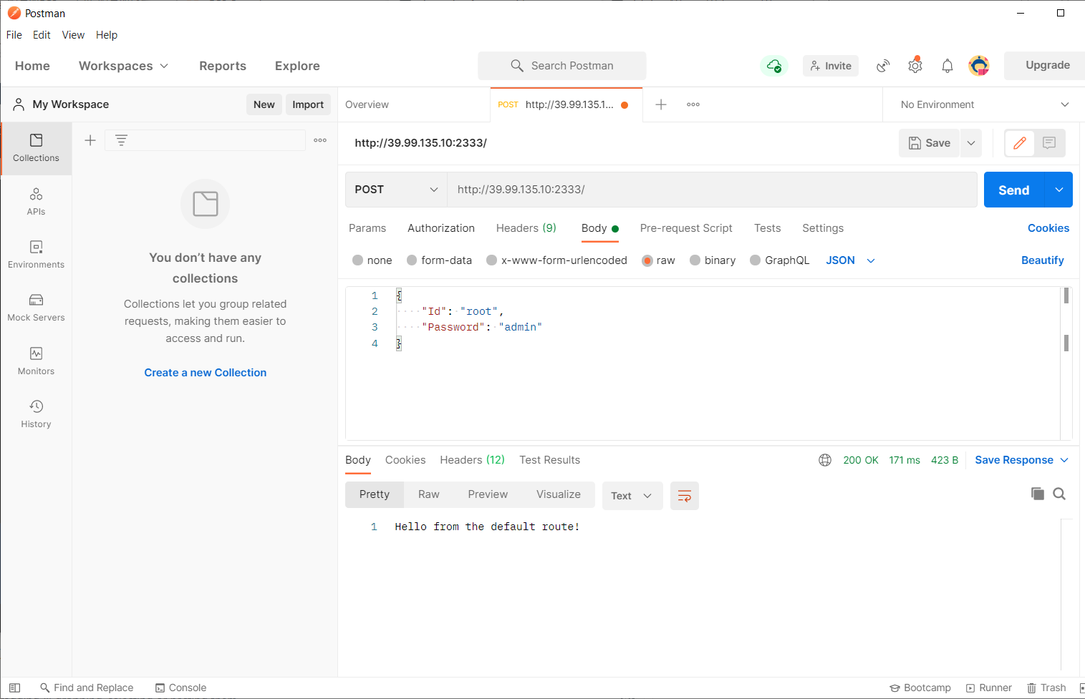The height and width of the screenshot is (699, 1085).
Task: Click the Import button
Action: (308, 104)
